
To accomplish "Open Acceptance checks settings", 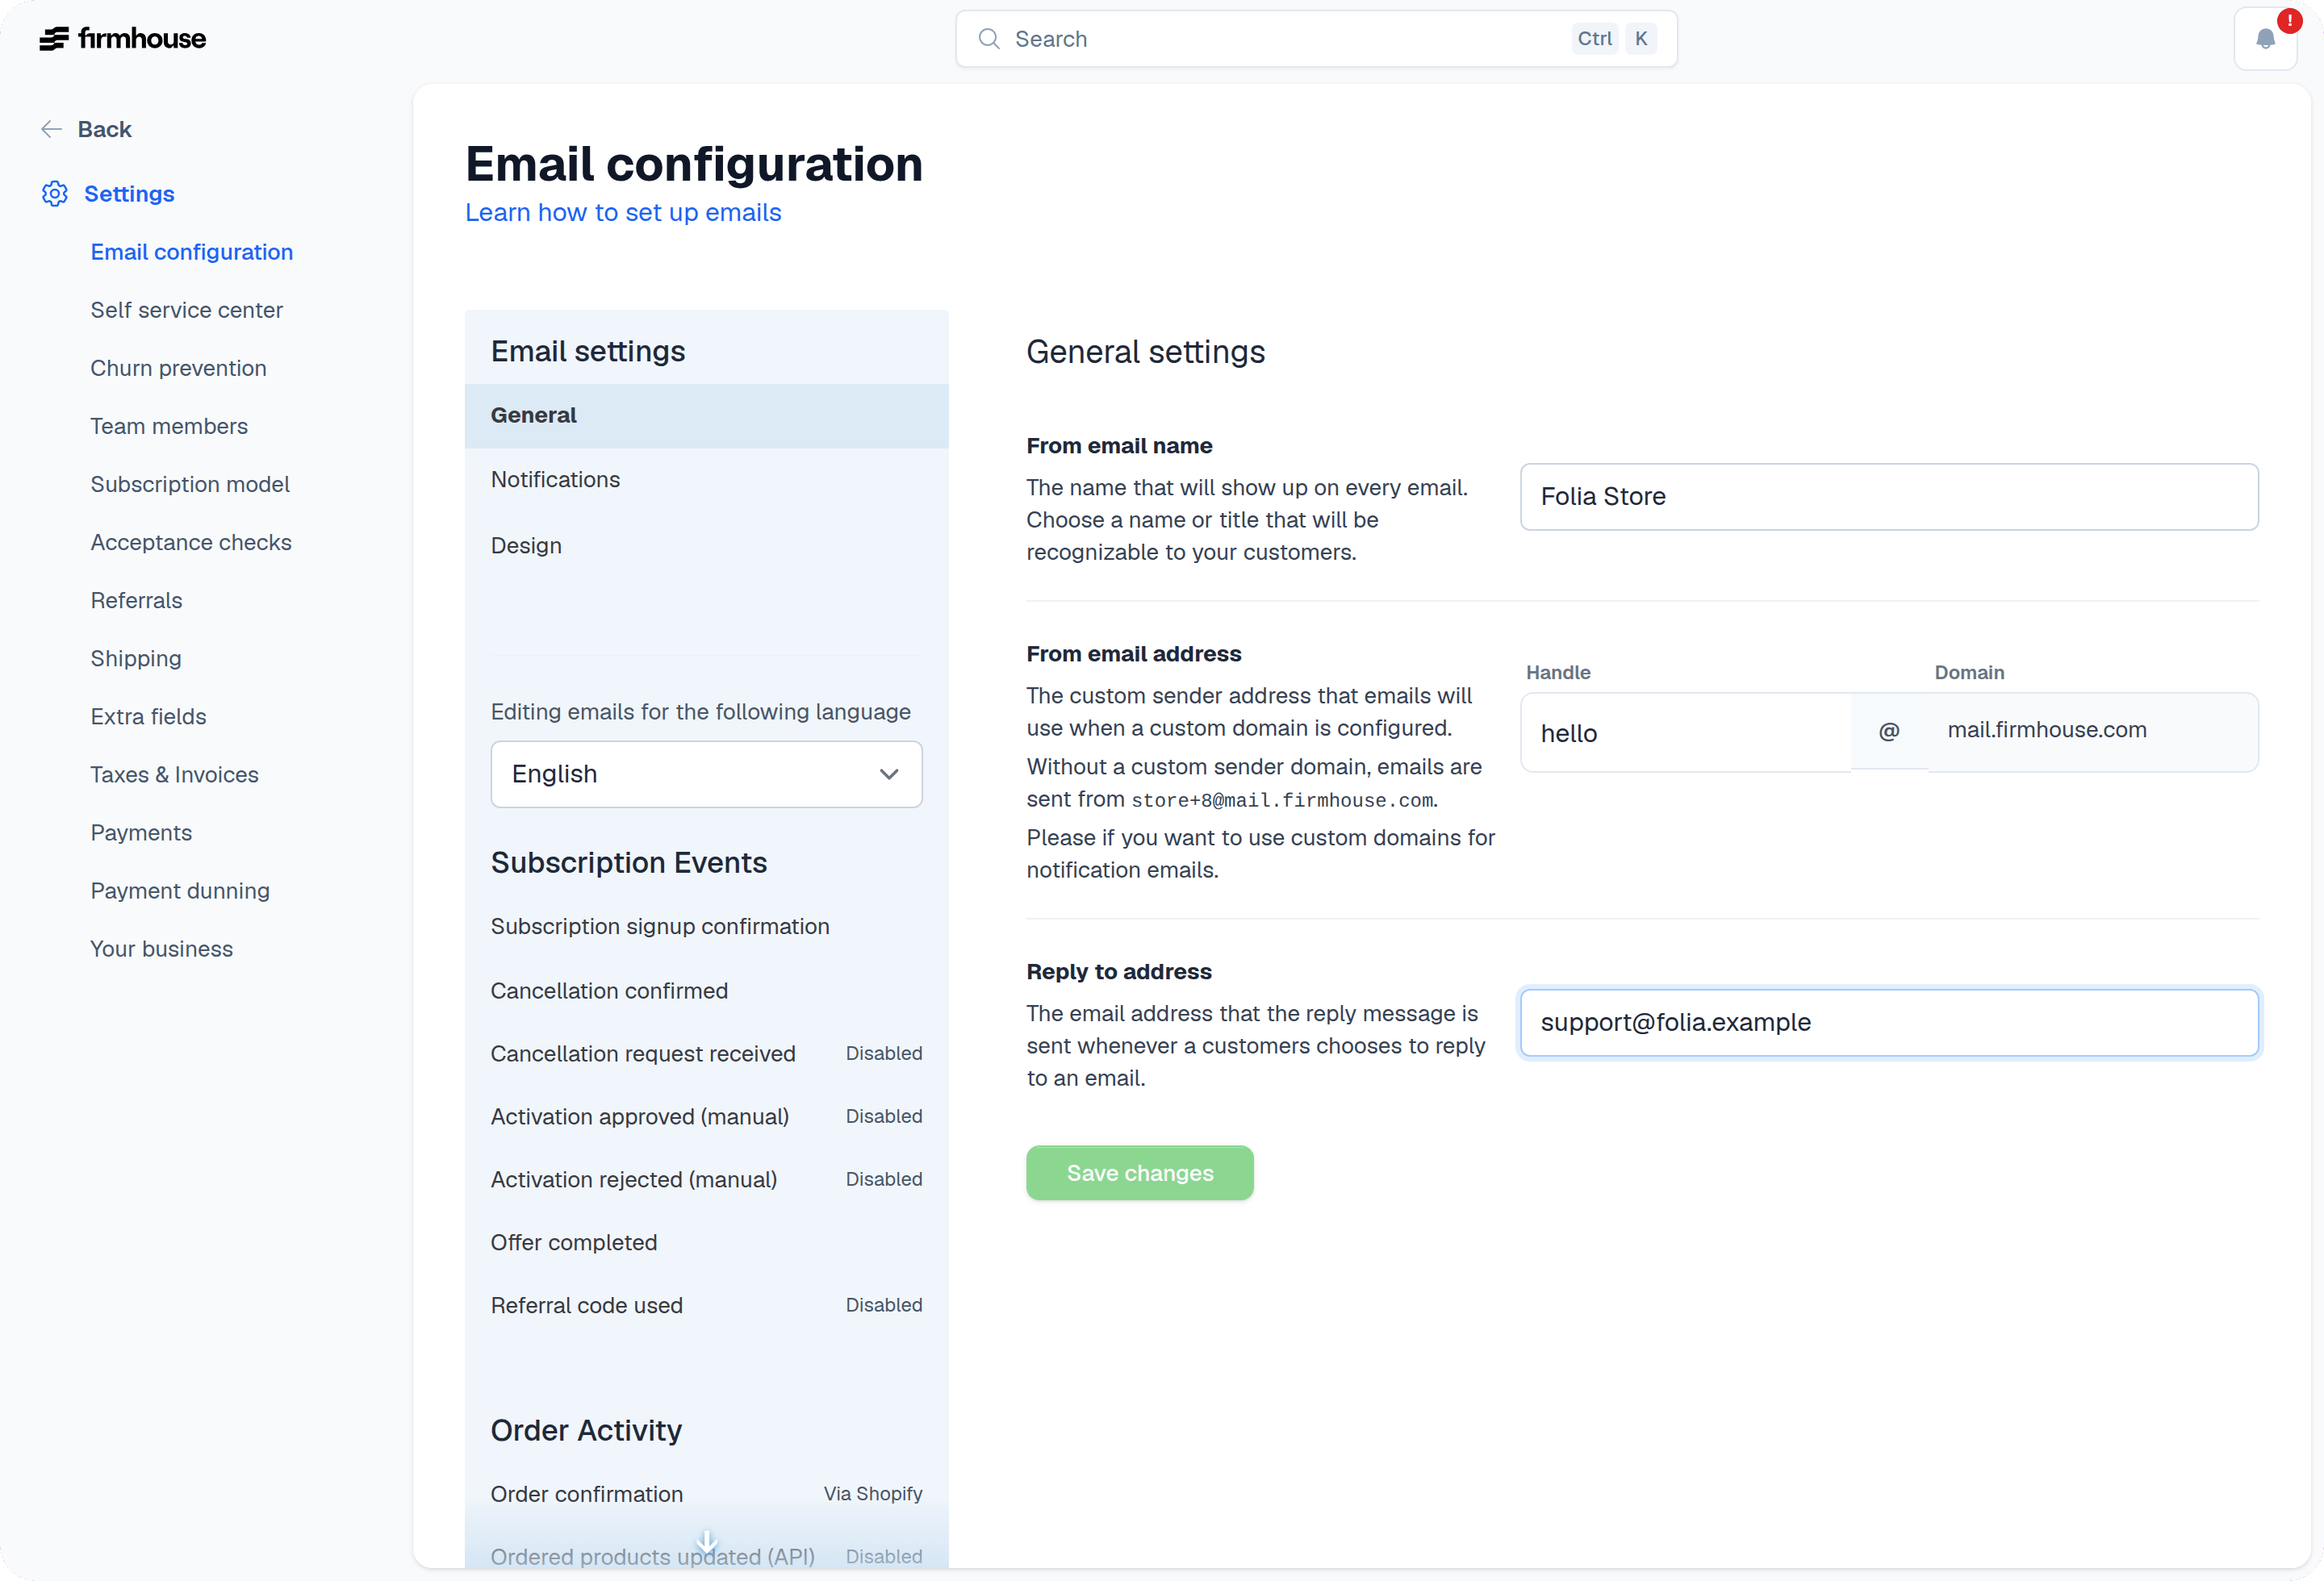I will [191, 542].
